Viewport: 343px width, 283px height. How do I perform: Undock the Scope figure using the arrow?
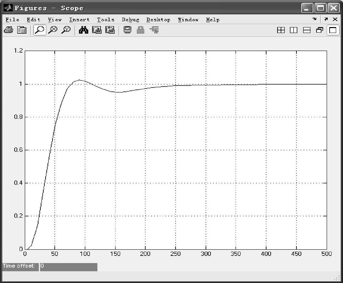(x=326, y=19)
